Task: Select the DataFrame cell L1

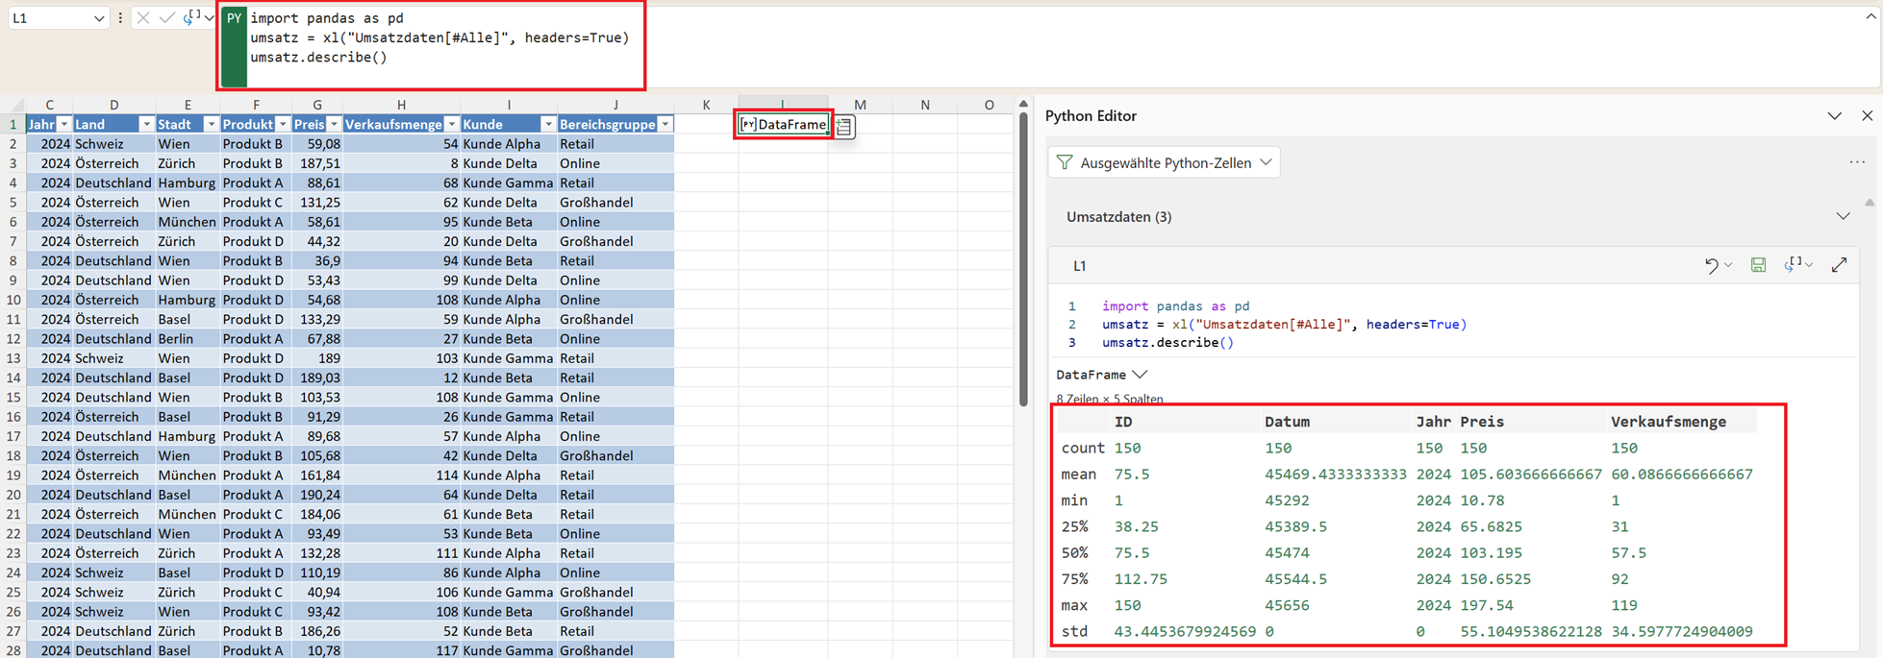Action: [783, 124]
